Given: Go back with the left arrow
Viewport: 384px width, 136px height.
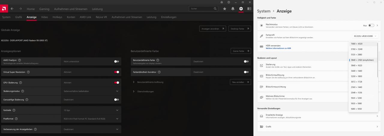Looking at the screenshot, I should click(x=12, y=9).
